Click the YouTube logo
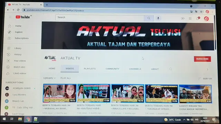Viewport: 221px width, 124px height. [23, 17]
